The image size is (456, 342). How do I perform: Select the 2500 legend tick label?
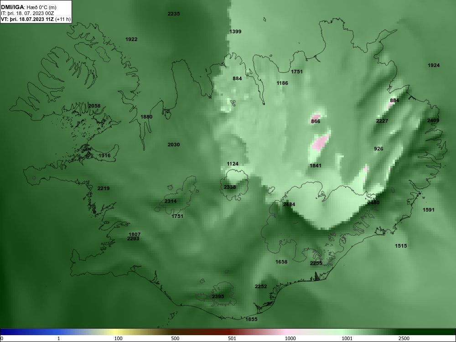[404, 338]
